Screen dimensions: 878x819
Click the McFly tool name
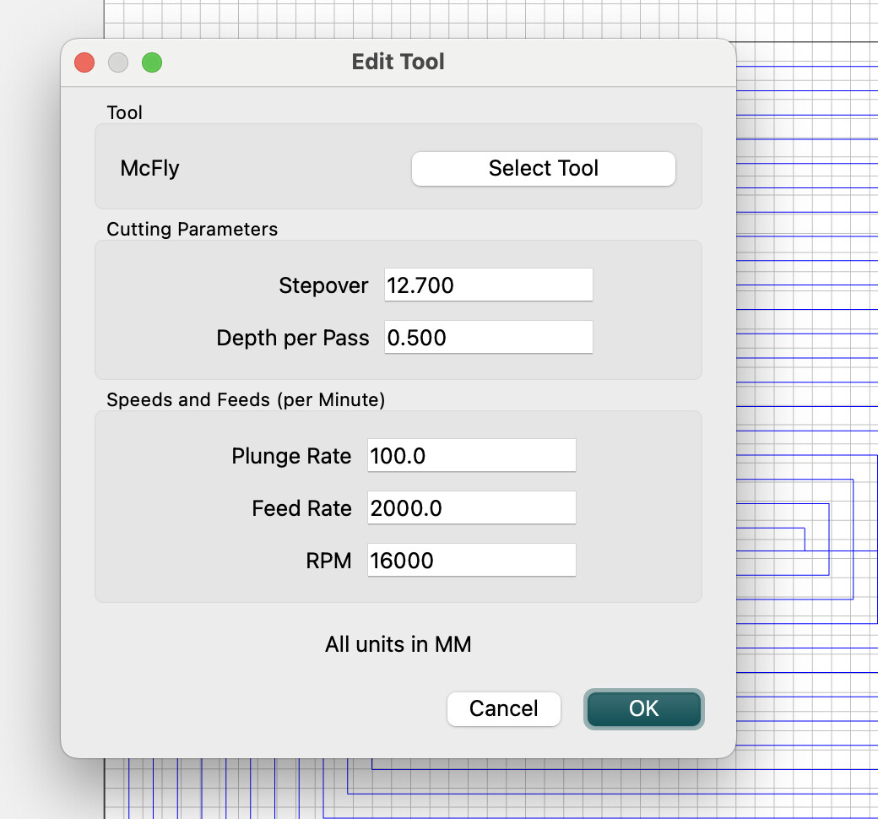[150, 168]
